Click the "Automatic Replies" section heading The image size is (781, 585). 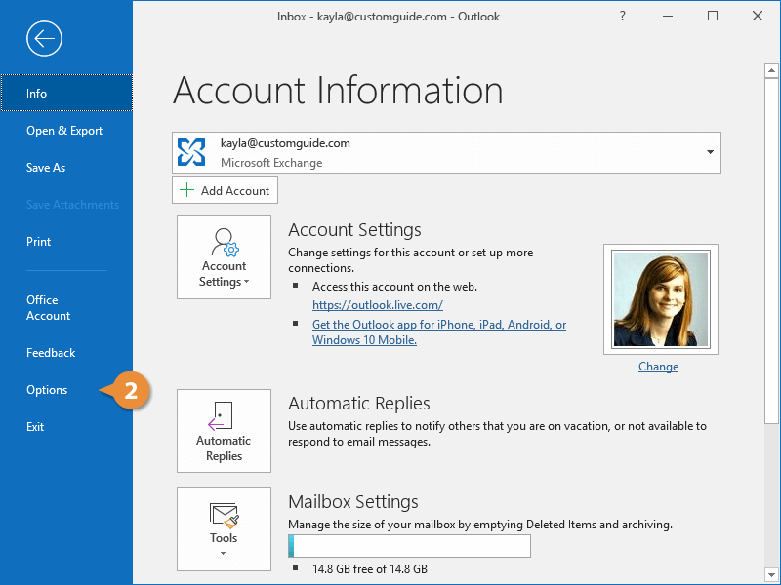pos(359,404)
